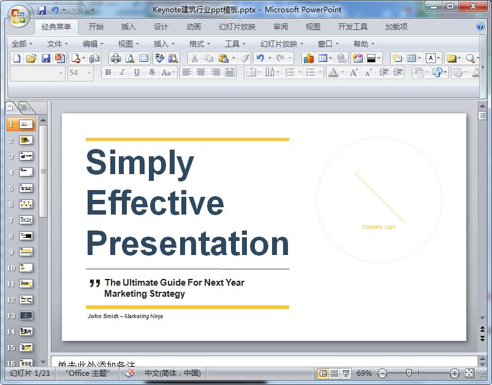Select the format painter brush icon
The height and width of the screenshot is (385, 492).
click(x=244, y=58)
